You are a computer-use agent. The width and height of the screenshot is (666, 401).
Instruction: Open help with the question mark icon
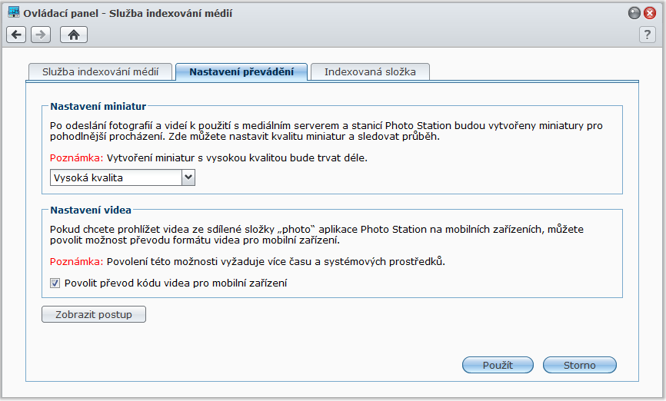648,35
